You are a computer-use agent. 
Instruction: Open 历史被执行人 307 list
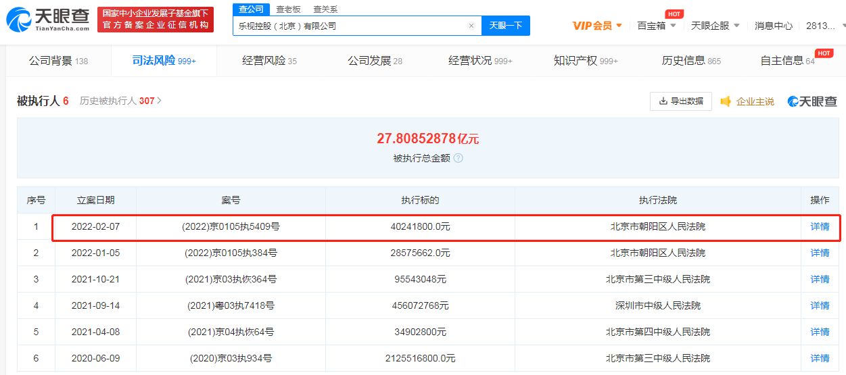[x=120, y=101]
